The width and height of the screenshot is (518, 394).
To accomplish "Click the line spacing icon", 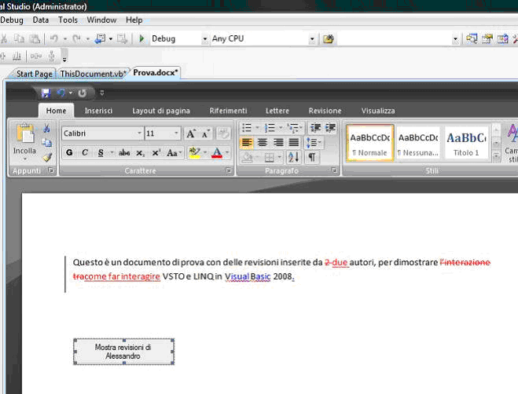I will tap(311, 143).
